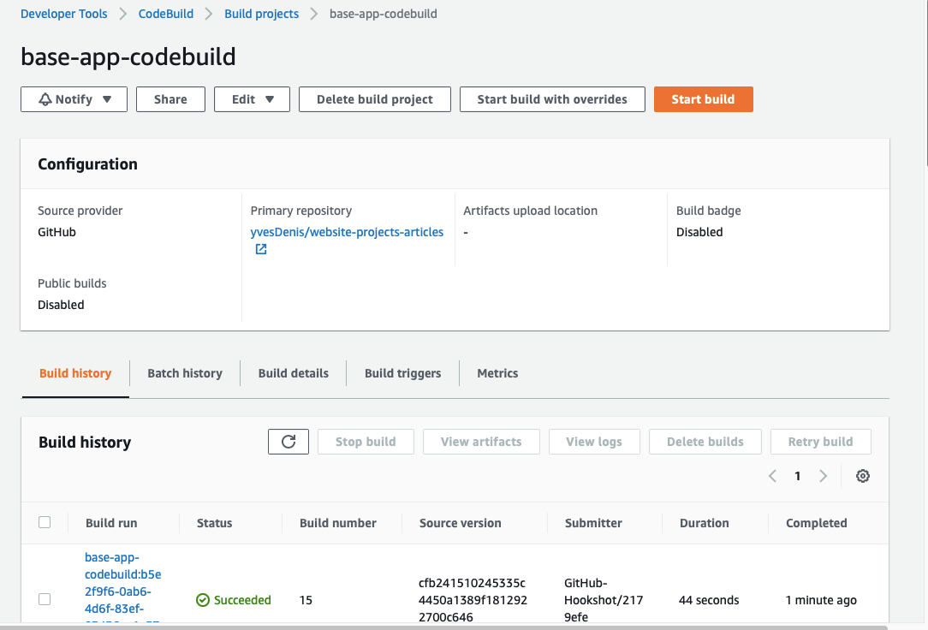The image size is (928, 630).
Task: Click the 44 seconds duration cell
Action: click(x=709, y=600)
